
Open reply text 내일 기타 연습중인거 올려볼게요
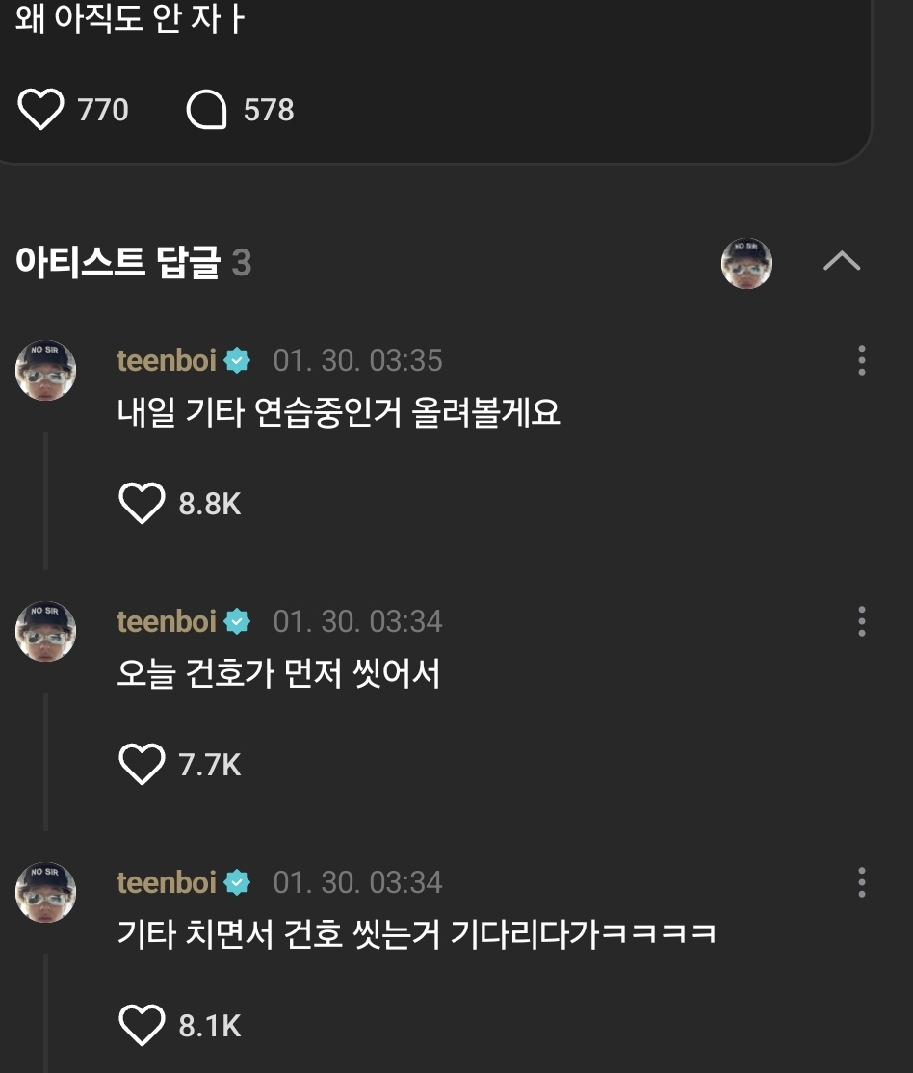tap(339, 412)
